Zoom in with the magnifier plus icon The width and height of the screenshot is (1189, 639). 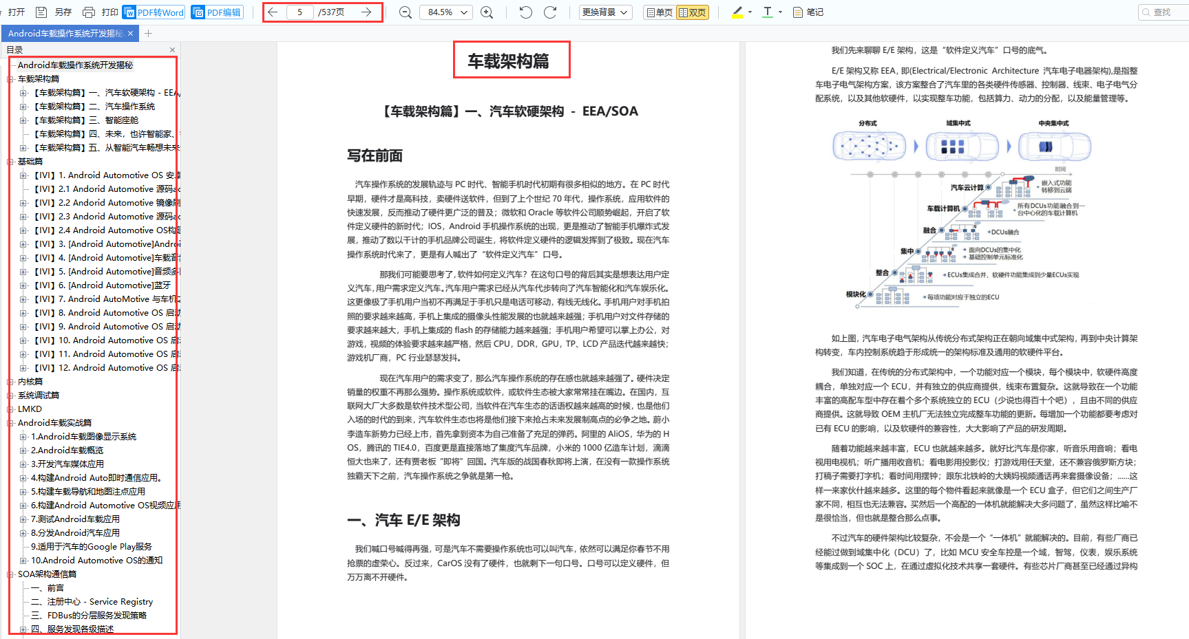click(x=487, y=12)
